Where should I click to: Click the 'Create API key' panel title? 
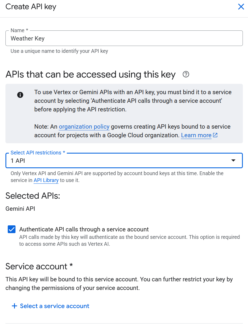(x=31, y=7)
